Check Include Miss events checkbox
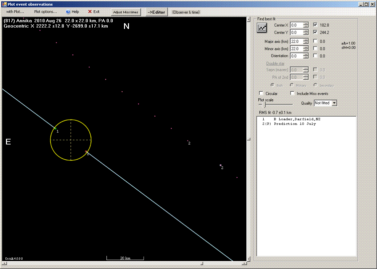 (x=292, y=93)
